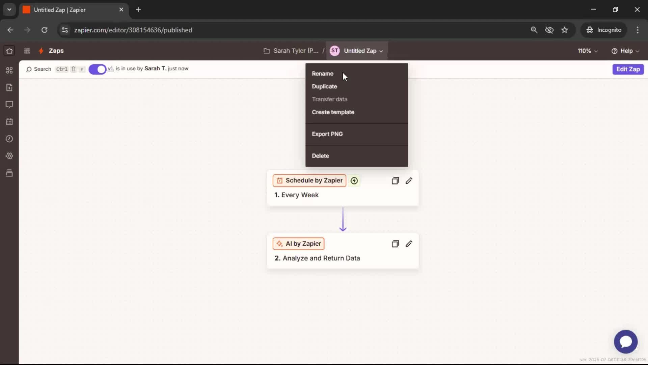The width and height of the screenshot is (648, 365).
Task: Click the Zaps label in header
Action: coord(56,51)
